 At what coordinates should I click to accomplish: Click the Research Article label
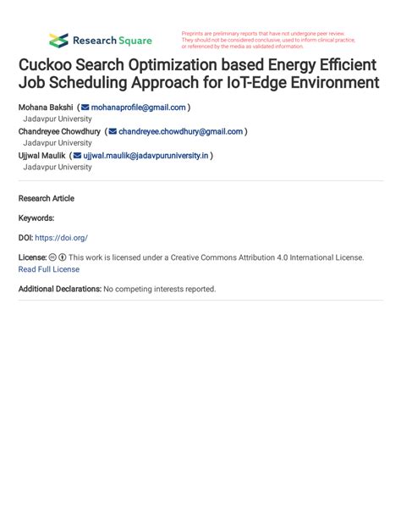coord(47,198)
